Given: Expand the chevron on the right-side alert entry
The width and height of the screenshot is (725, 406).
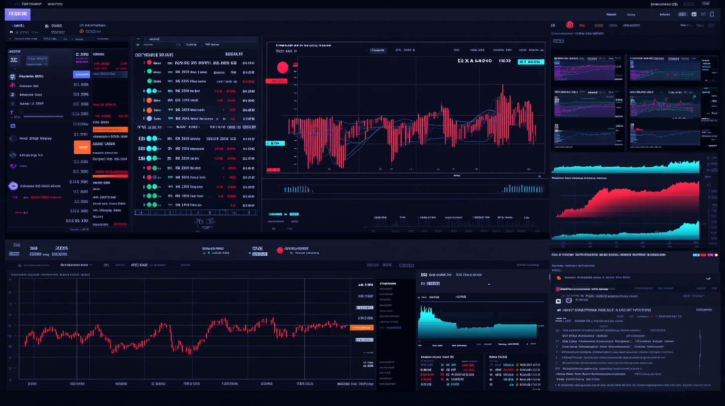Looking at the screenshot, I should [x=708, y=279].
